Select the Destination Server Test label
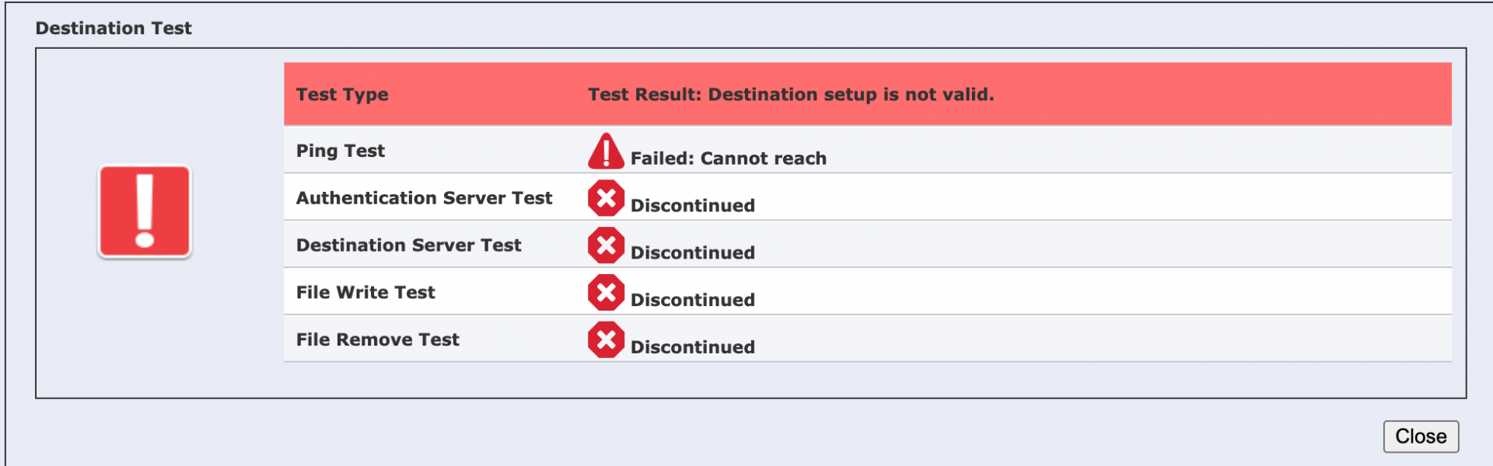 coord(408,245)
